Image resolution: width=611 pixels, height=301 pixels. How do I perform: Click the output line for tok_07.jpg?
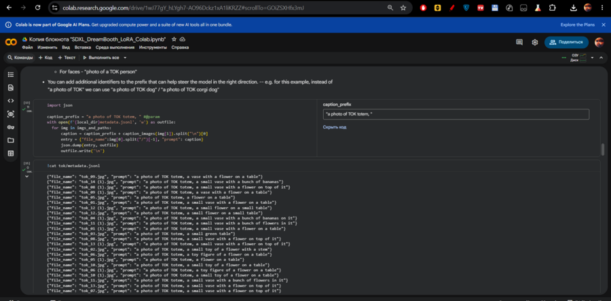[x=163, y=291]
